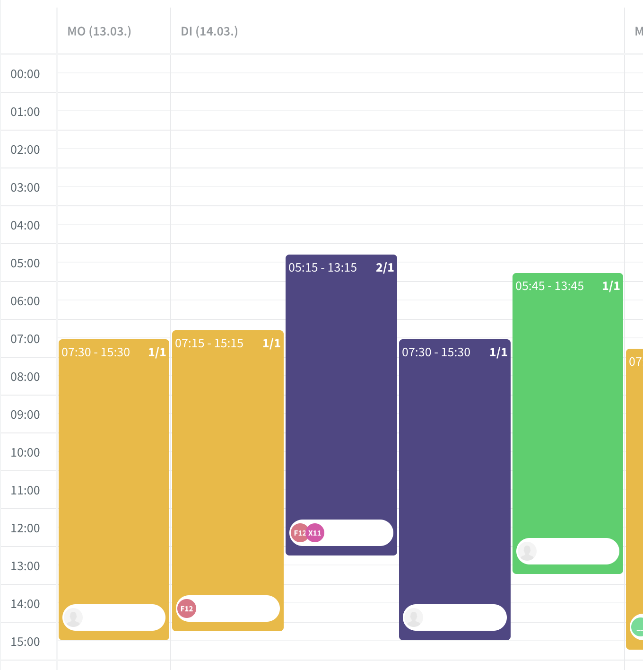Click the F12 badge on the 05:15 purple shift
Image resolution: width=643 pixels, height=670 pixels.
tap(300, 532)
